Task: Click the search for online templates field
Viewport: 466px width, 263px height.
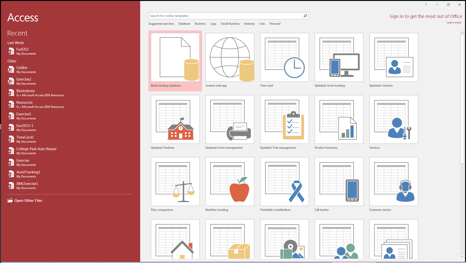Action: click(x=224, y=16)
